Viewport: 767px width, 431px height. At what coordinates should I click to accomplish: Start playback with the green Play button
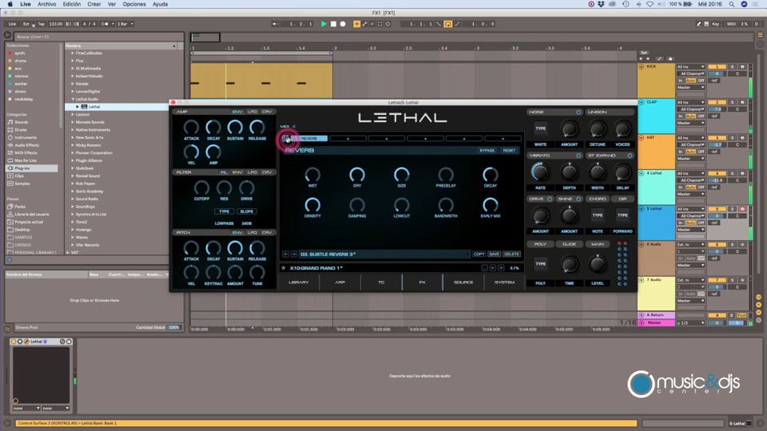click(324, 23)
